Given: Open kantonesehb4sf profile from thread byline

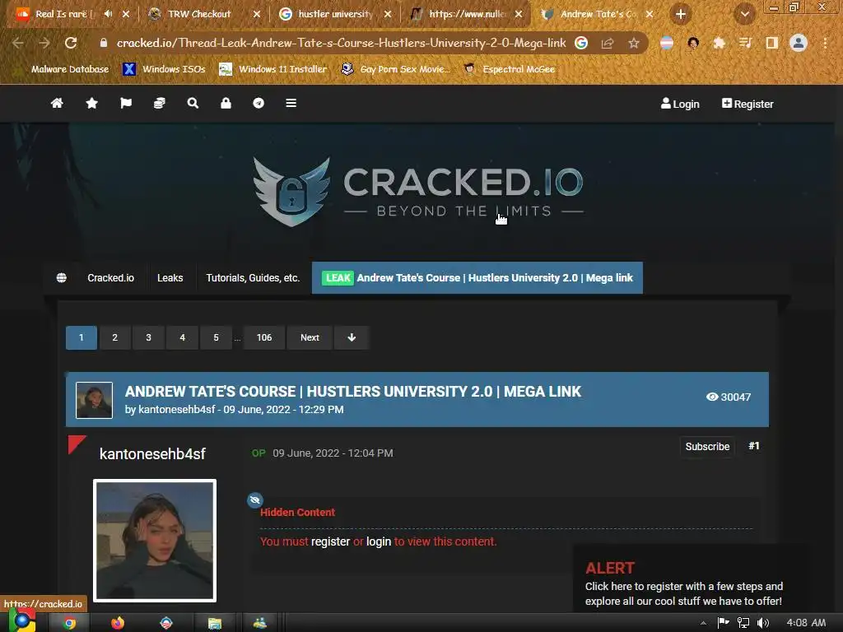Looking at the screenshot, I should [x=176, y=410].
